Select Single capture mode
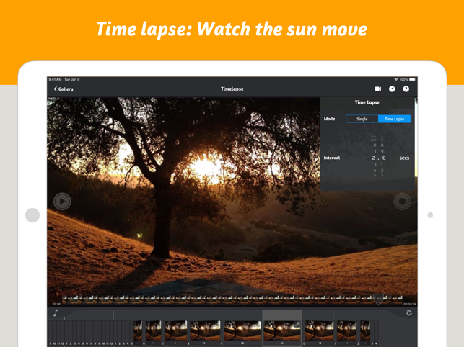464x347 pixels. [362, 119]
